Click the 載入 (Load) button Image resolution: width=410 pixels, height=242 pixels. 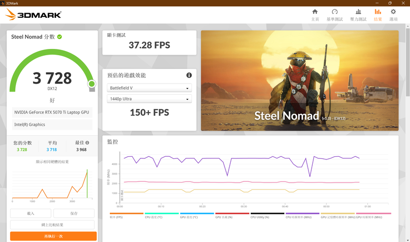pyautogui.click(x=30, y=213)
